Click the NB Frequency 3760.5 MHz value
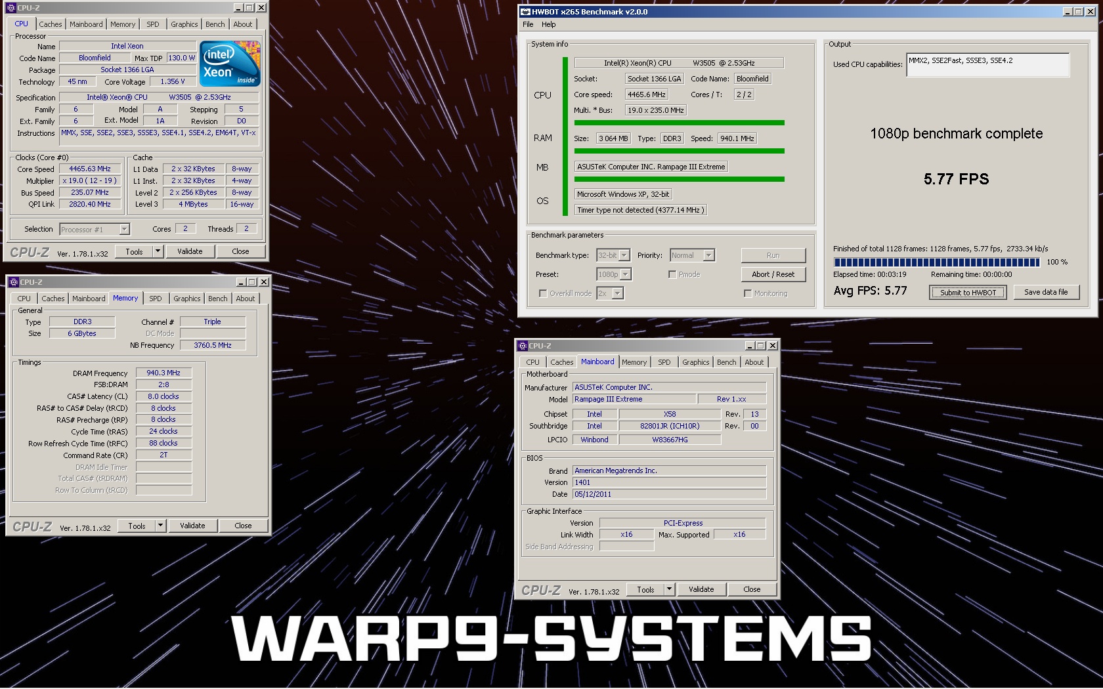Viewport: 1103px width, 689px height. pos(213,345)
